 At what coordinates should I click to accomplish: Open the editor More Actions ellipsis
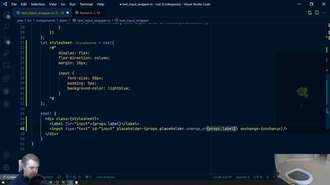coord(324,13)
